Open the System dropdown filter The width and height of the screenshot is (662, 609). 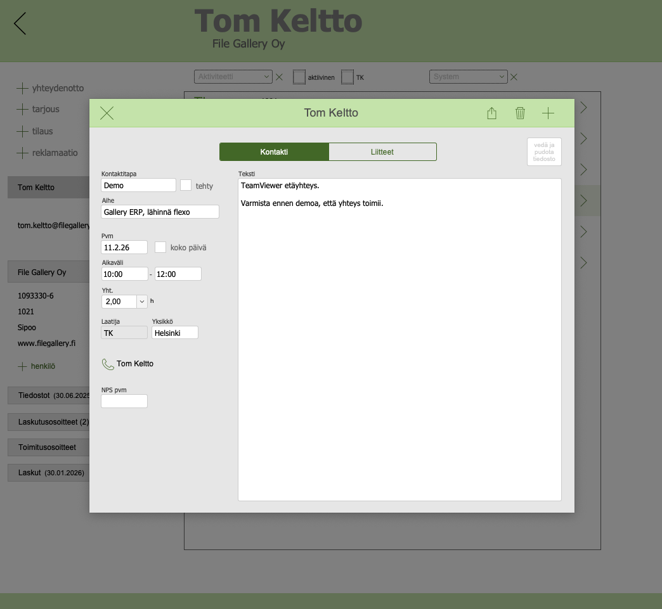point(469,77)
